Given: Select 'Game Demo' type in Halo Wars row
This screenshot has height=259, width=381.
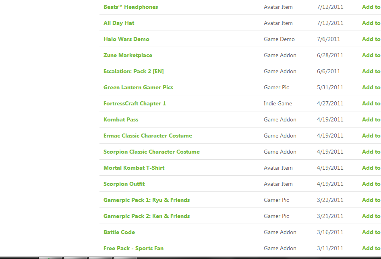Looking at the screenshot, I should coord(279,39).
